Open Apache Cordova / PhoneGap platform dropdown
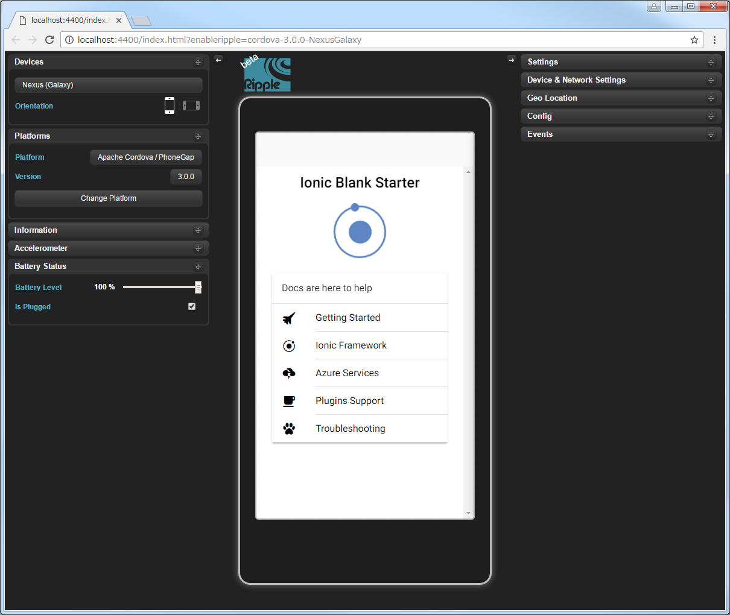The width and height of the screenshot is (730, 615). pyautogui.click(x=146, y=157)
